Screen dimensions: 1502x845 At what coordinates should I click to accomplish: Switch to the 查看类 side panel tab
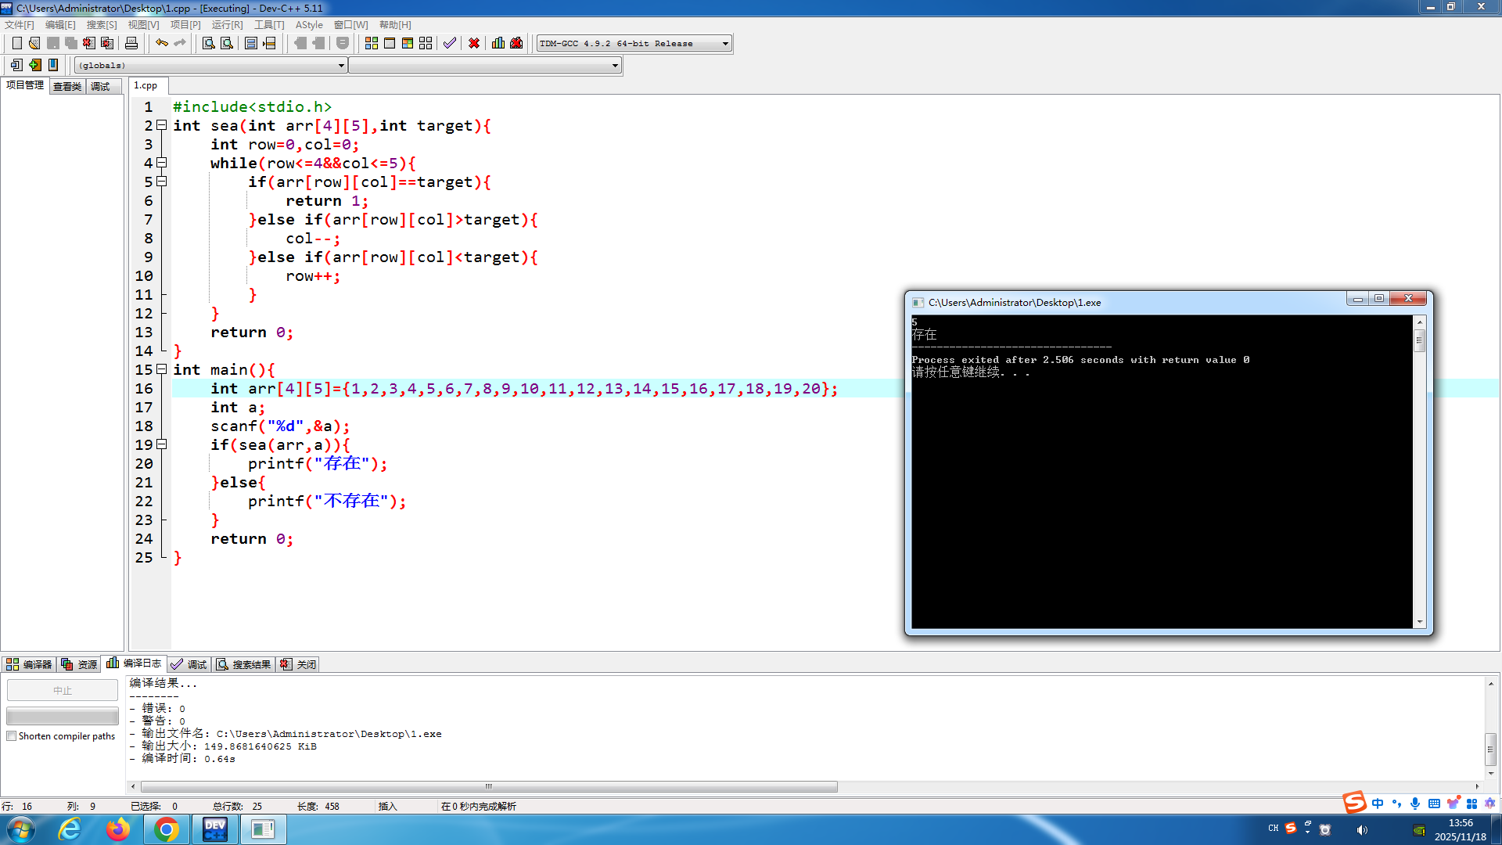(67, 86)
